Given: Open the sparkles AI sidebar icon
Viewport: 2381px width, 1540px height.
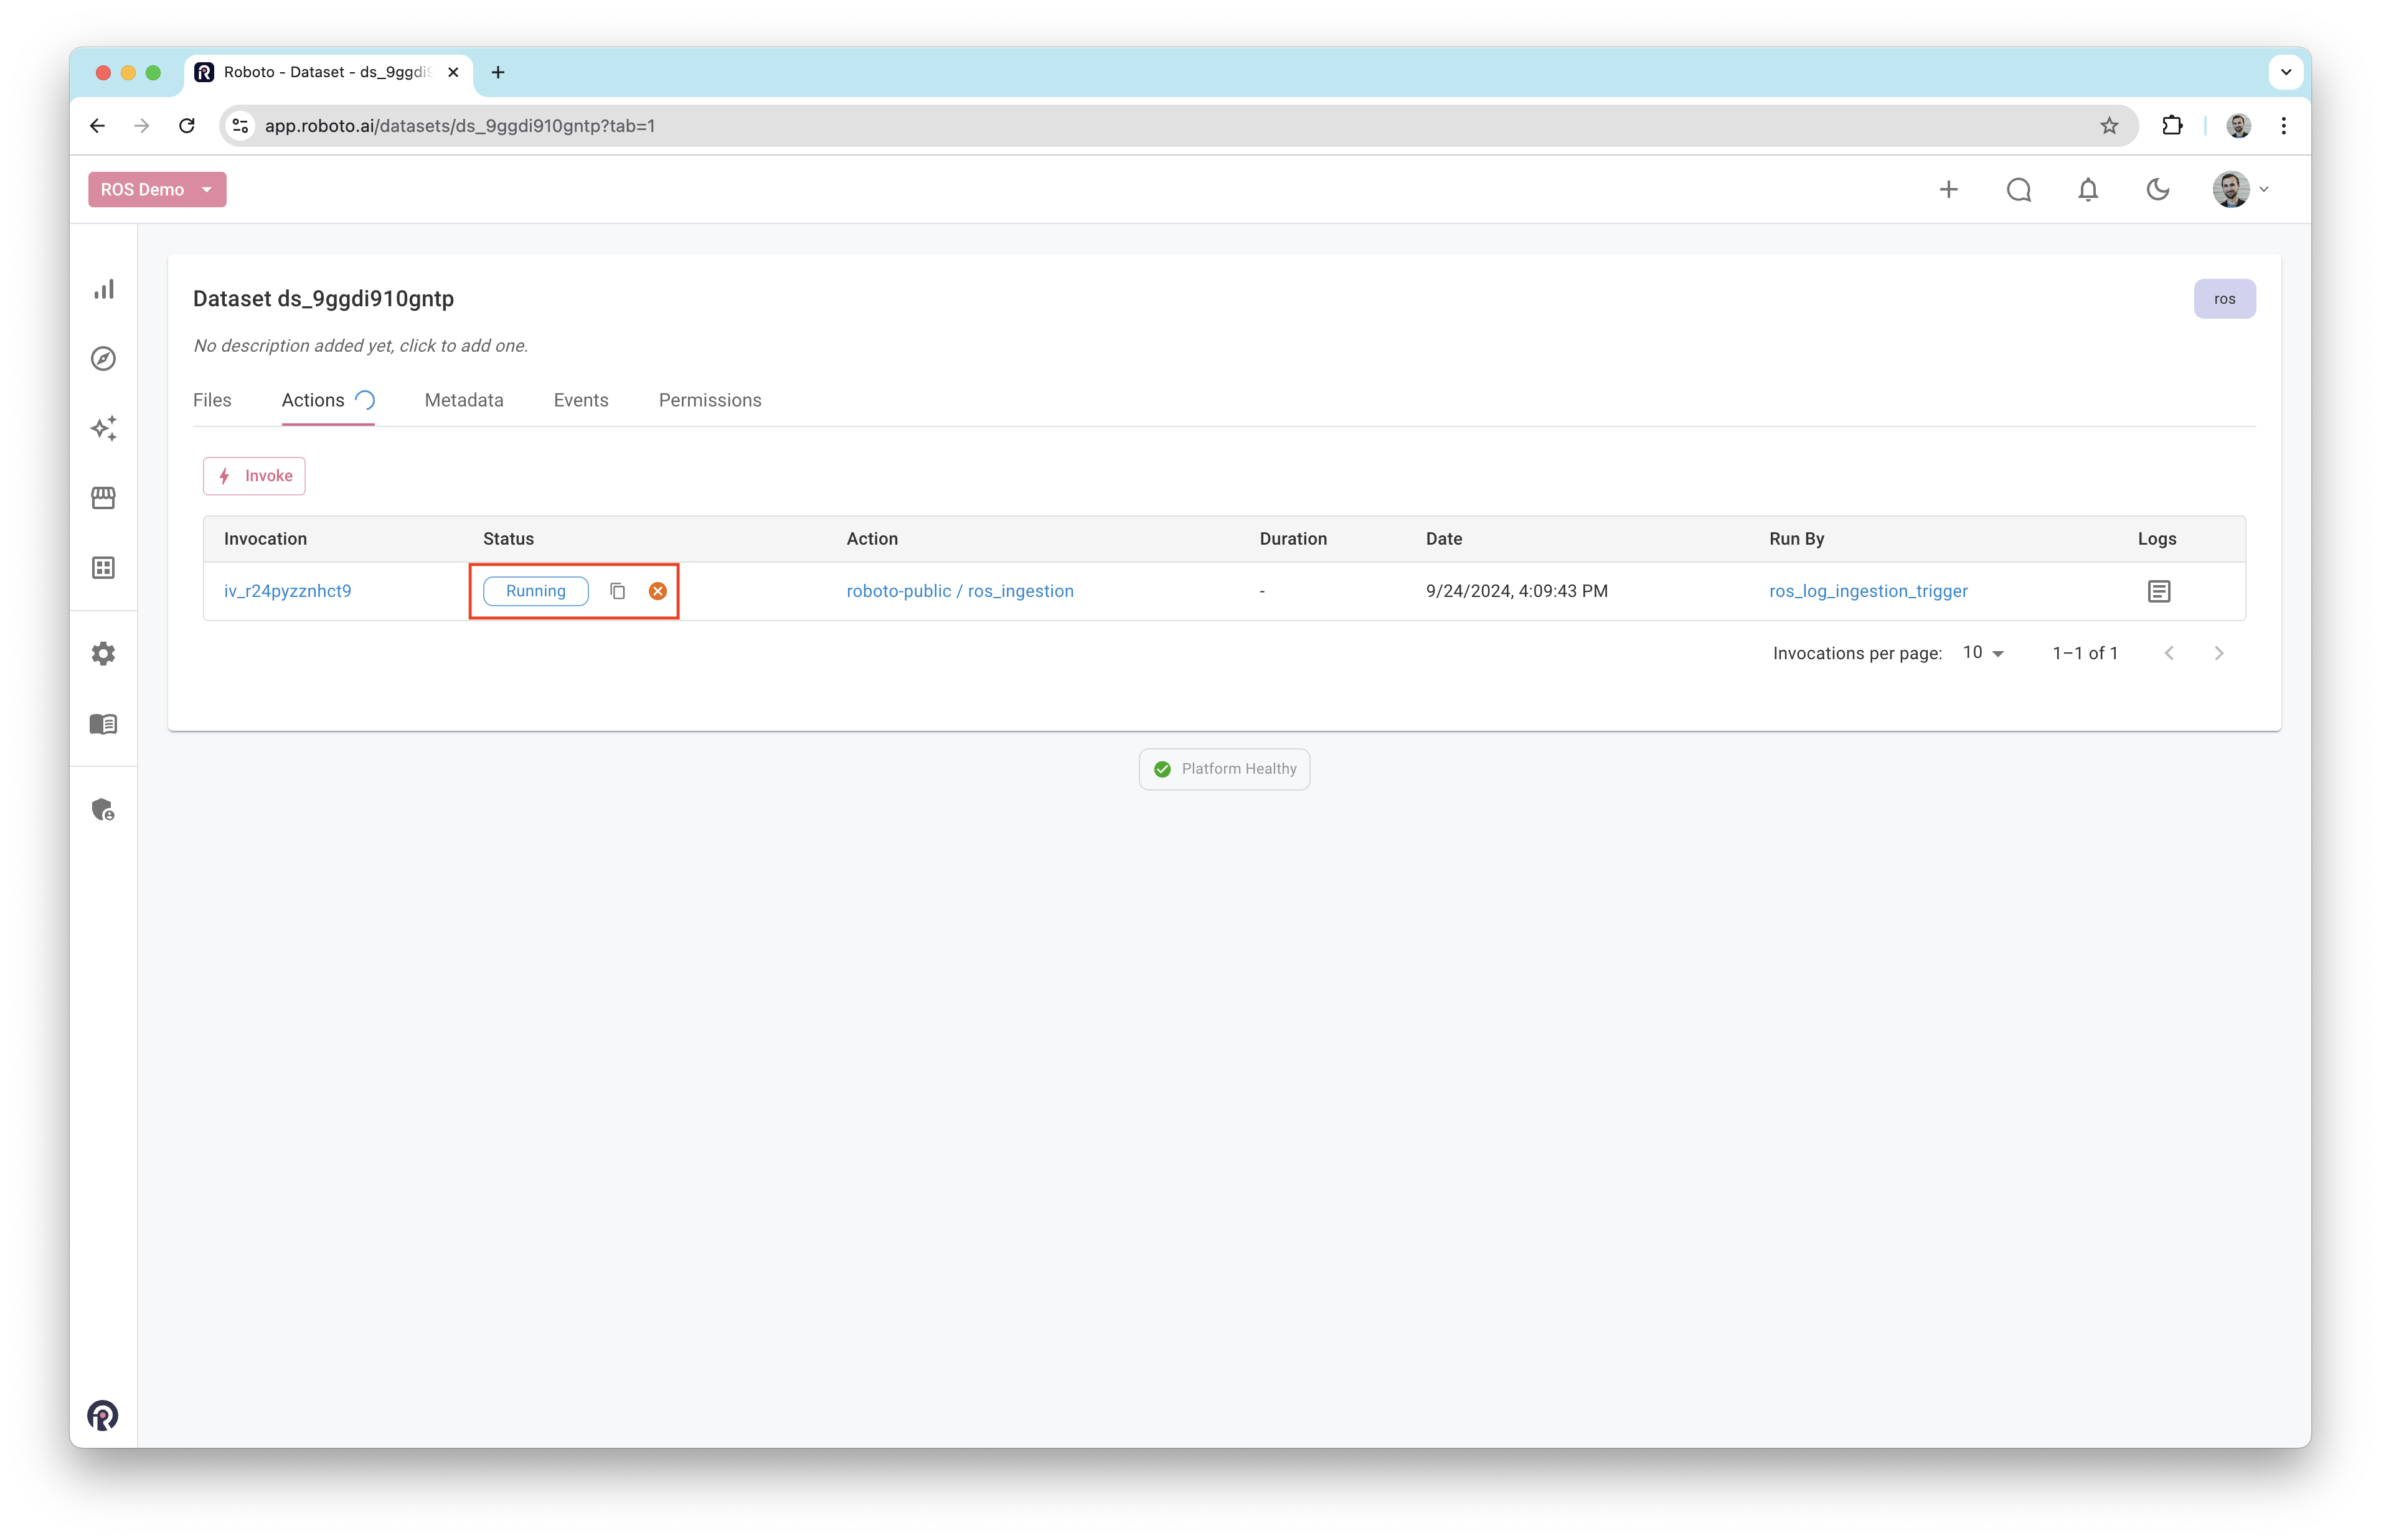Looking at the screenshot, I should coord(104,428).
